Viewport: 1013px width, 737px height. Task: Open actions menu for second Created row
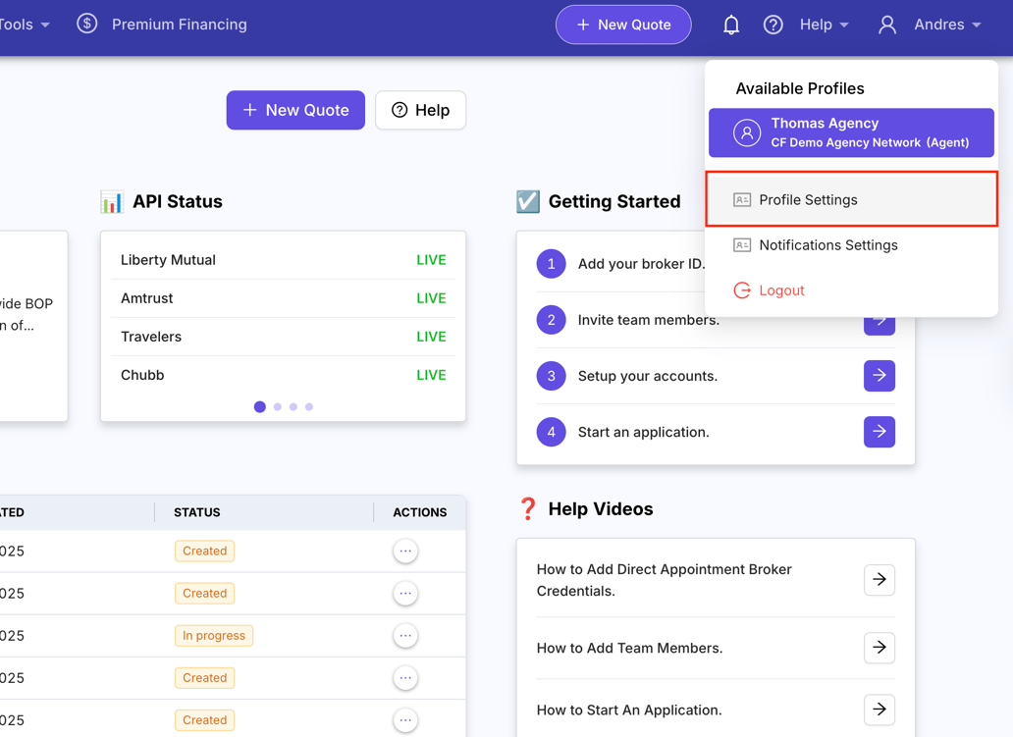(405, 593)
